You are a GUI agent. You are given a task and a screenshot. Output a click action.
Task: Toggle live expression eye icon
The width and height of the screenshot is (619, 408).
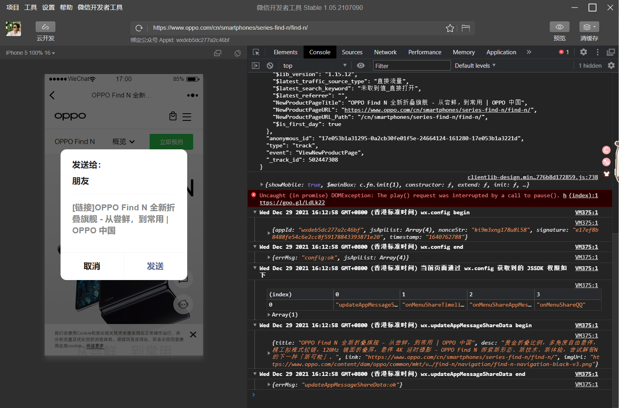(x=361, y=66)
